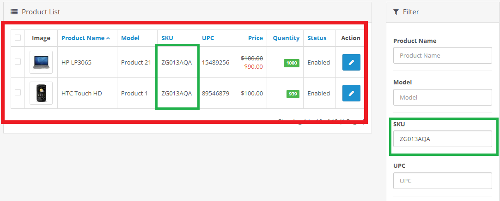Open the HP LP3065 laptop thumbnail
Image resolution: width=500 pixels, height=201 pixels.
tap(41, 62)
